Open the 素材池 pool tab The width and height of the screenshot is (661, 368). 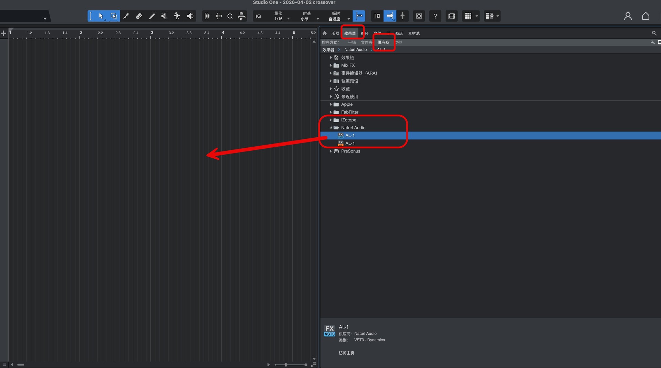click(x=413, y=33)
